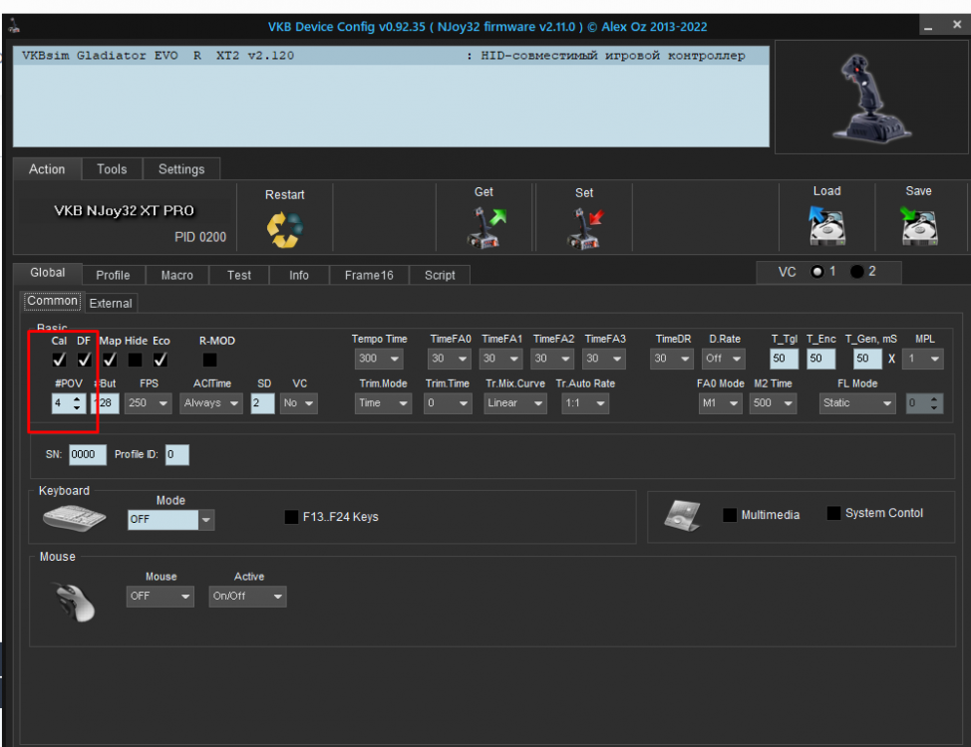The image size is (971, 747).
Task: Click the Set settings joystick icon
Action: (584, 228)
